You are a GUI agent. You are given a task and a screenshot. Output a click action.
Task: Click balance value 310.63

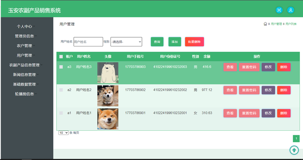click(207, 113)
